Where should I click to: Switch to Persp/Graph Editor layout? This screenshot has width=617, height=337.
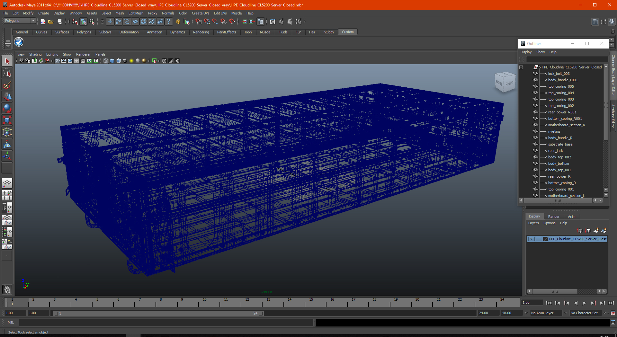[x=7, y=220]
